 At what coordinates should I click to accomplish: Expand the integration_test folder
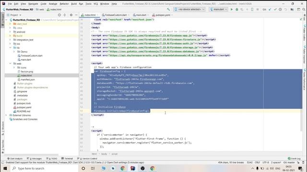tap(10, 40)
